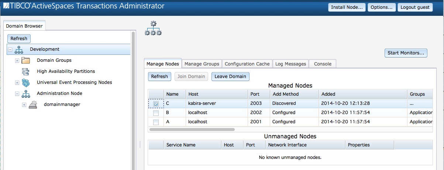
Task: Click the Name column header
Action: pyautogui.click(x=175, y=94)
